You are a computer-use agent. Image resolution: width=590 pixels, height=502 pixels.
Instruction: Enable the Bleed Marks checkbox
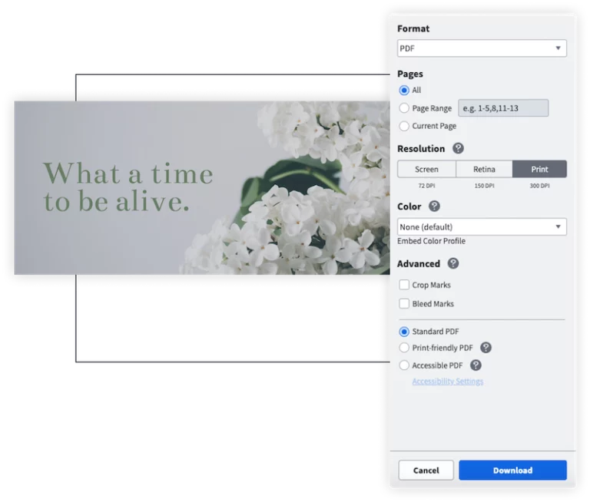click(404, 303)
